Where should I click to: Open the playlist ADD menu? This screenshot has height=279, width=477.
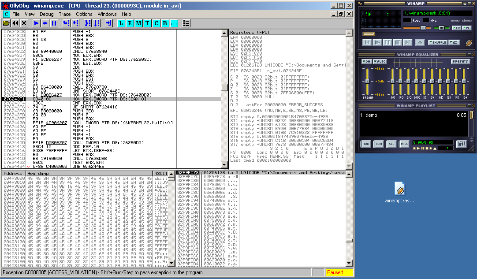click(x=365, y=144)
